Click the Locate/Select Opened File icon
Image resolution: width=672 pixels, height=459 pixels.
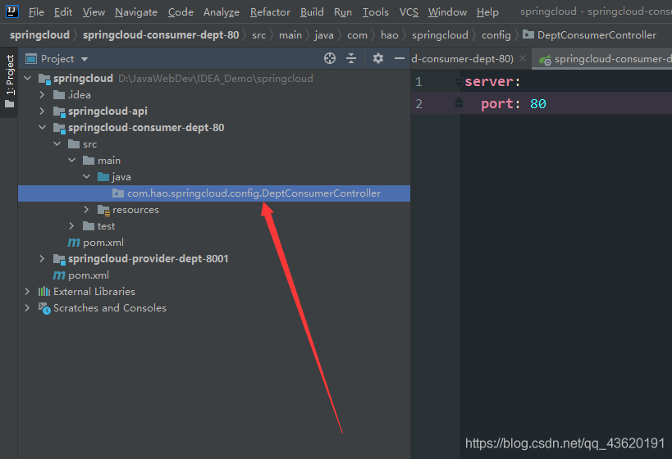pos(330,58)
